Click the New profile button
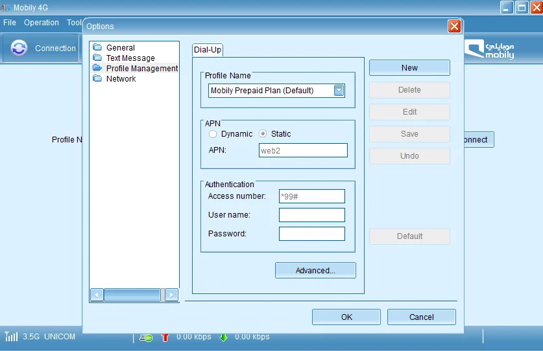543x351 pixels. 409,68
